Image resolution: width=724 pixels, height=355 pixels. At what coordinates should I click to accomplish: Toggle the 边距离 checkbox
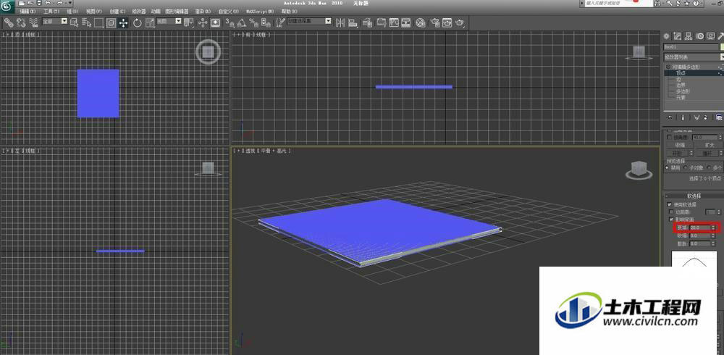pyautogui.click(x=671, y=212)
